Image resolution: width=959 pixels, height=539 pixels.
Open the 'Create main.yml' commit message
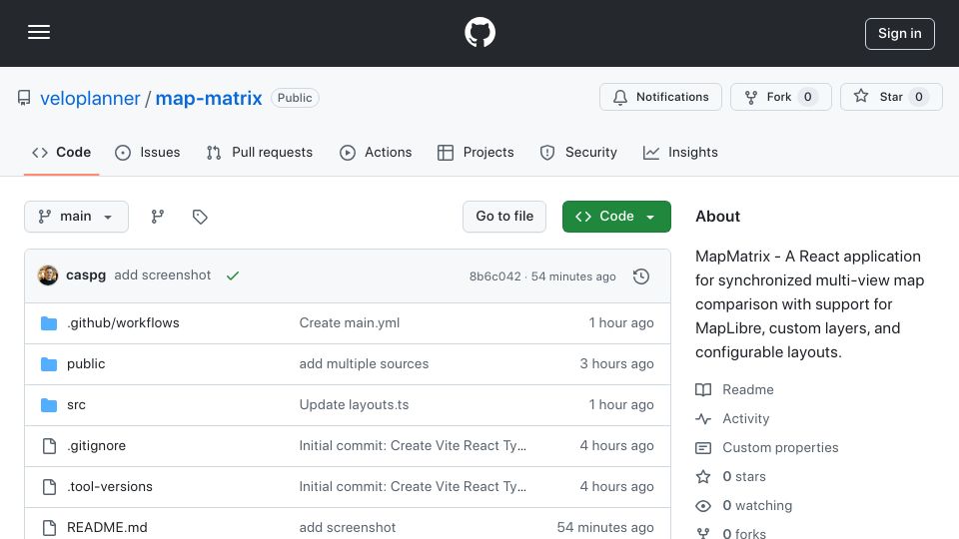pyautogui.click(x=350, y=322)
